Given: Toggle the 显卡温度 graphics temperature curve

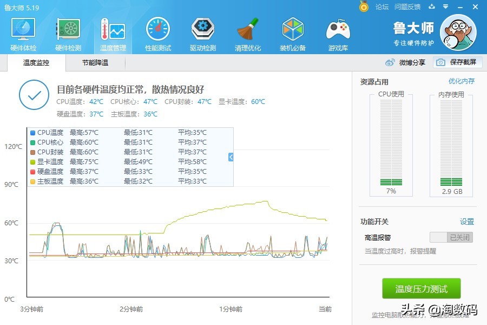Looking at the screenshot, I should point(48,161).
